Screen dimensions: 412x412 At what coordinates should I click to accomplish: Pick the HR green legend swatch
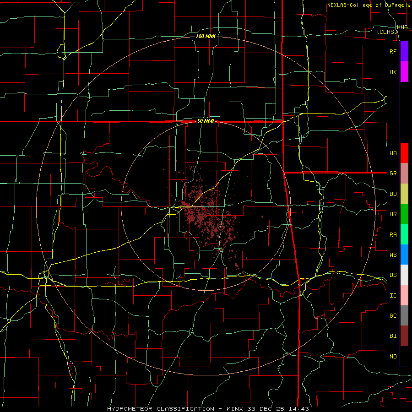pos(404,214)
